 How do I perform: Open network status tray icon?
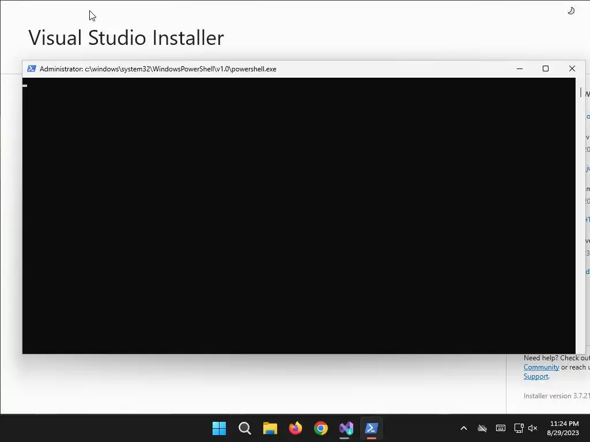pyautogui.click(x=519, y=428)
